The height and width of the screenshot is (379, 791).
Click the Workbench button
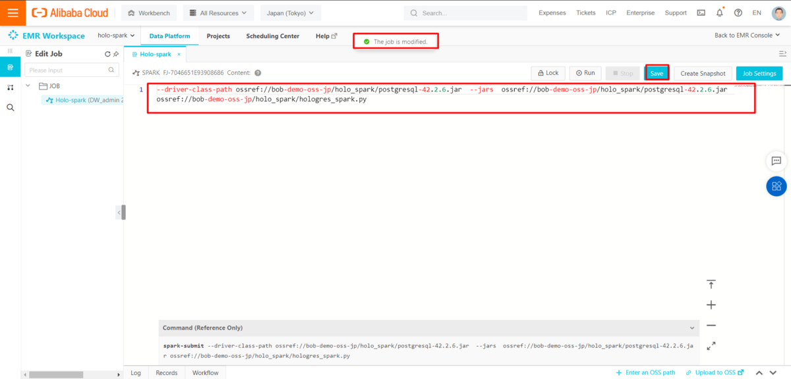coord(149,13)
